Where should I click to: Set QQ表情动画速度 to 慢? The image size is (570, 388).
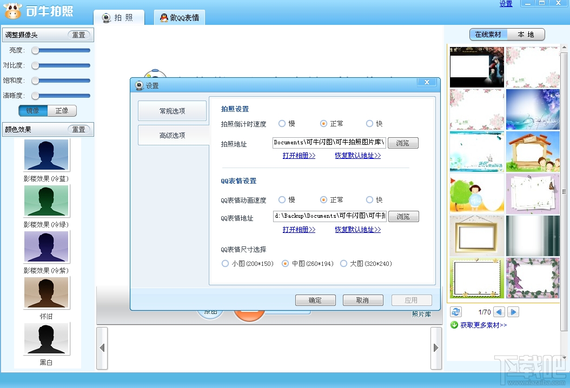(x=282, y=200)
